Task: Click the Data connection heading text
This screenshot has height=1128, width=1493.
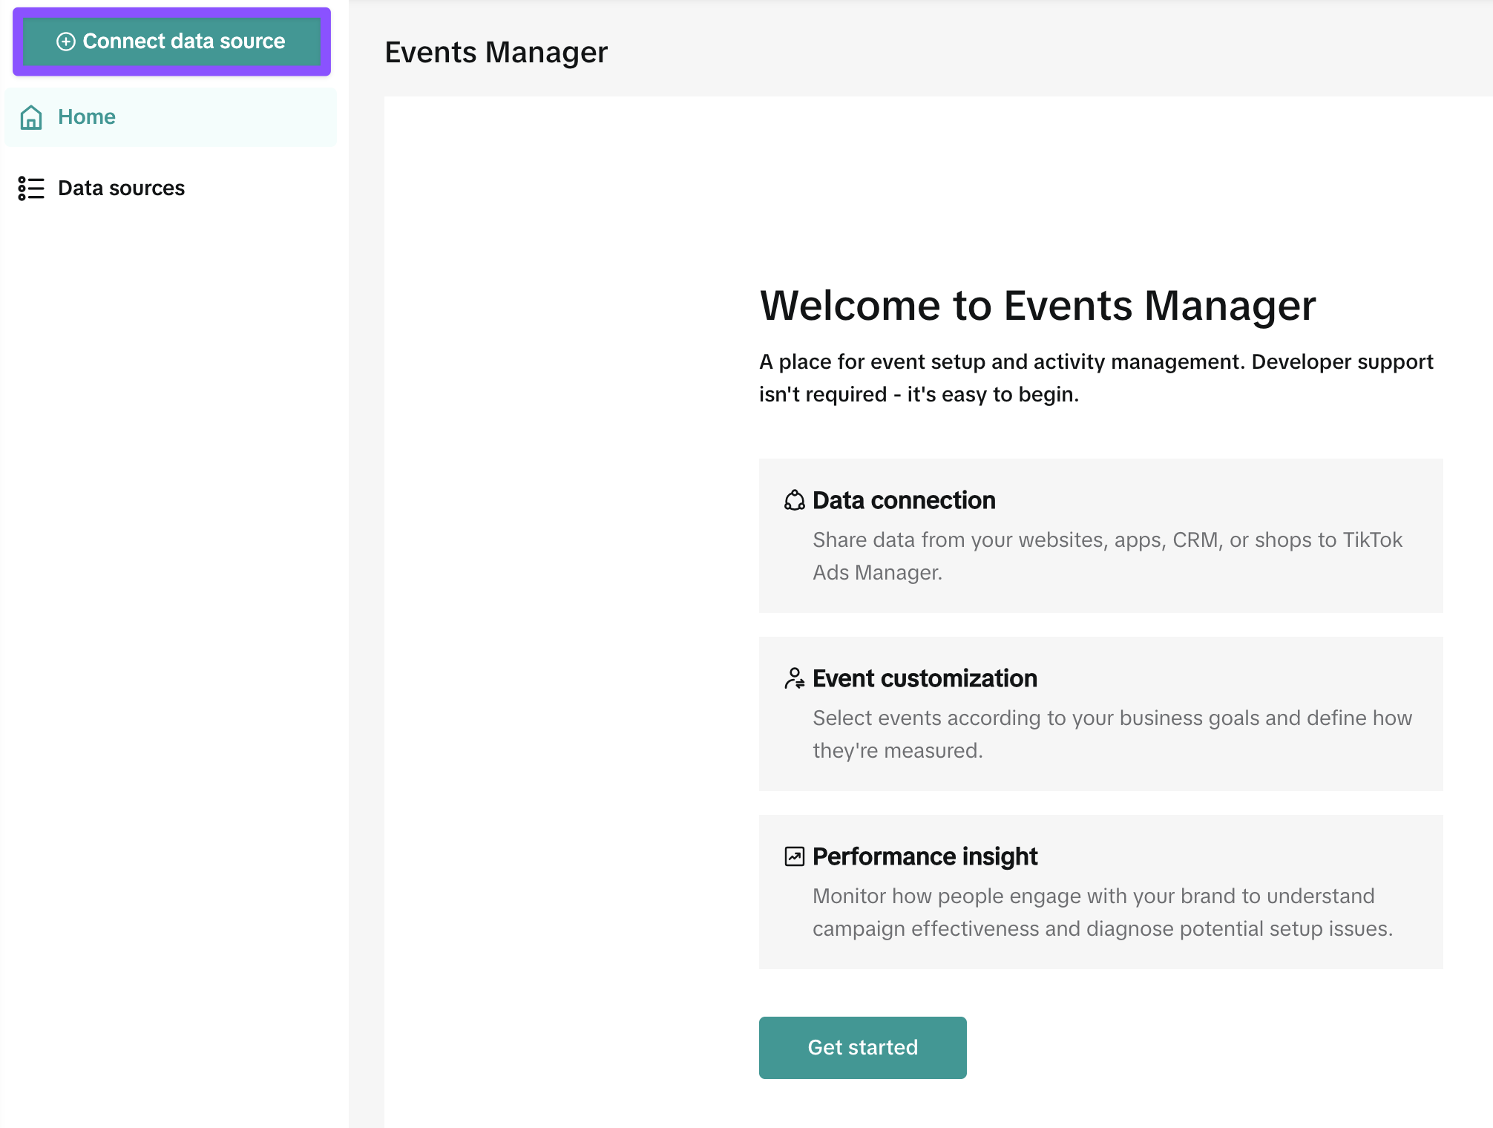Action: (904, 501)
